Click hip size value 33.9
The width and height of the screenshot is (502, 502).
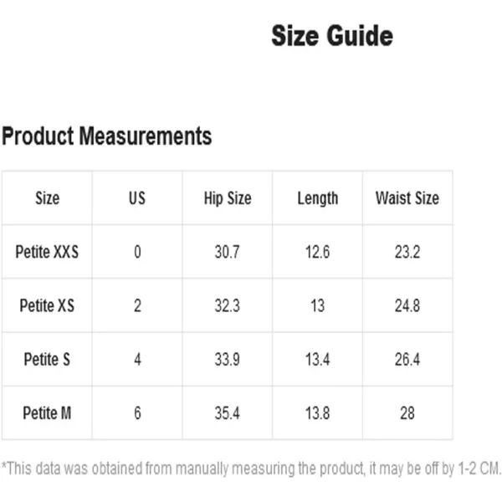coord(227,359)
